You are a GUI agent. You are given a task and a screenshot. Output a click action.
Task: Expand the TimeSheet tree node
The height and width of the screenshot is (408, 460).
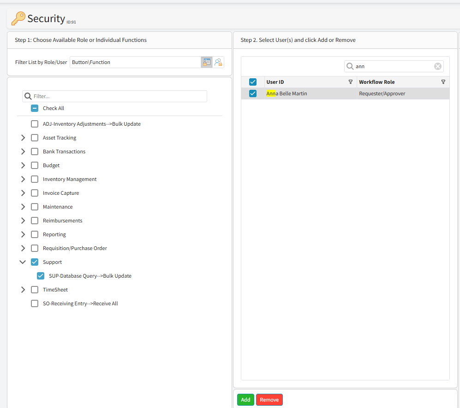pyautogui.click(x=23, y=290)
